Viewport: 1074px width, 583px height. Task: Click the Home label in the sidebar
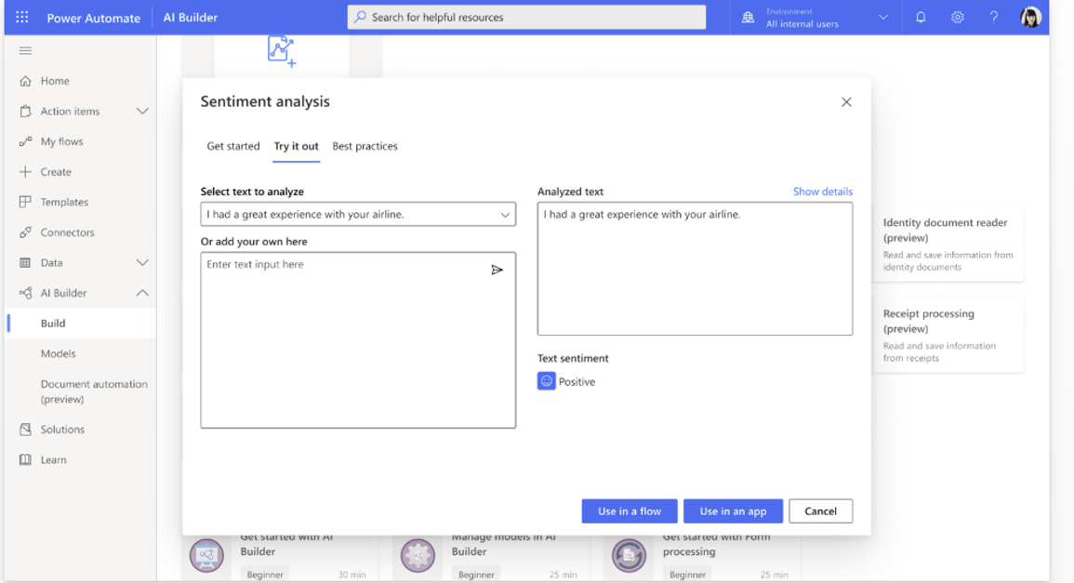(x=55, y=81)
